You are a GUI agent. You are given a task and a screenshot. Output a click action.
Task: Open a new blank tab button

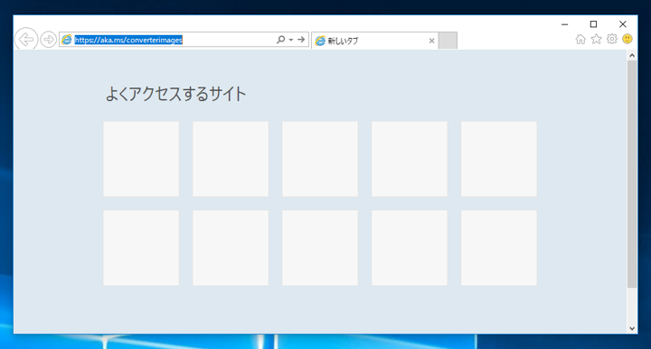(448, 41)
